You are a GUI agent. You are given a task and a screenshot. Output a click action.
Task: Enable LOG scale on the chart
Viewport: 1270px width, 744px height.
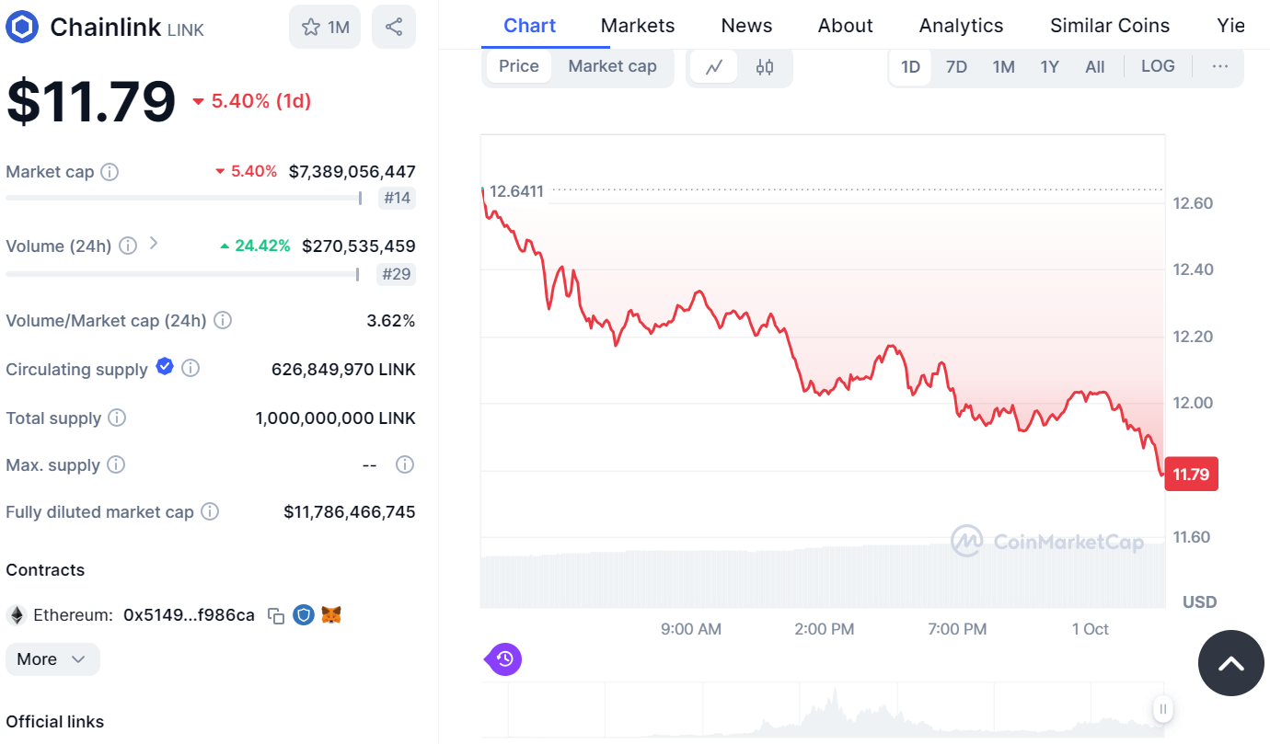pyautogui.click(x=1158, y=66)
